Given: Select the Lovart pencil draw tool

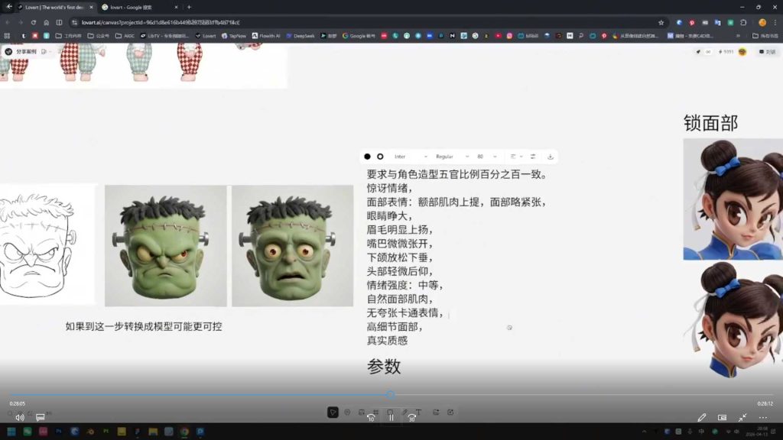Looking at the screenshot, I should 405,412.
